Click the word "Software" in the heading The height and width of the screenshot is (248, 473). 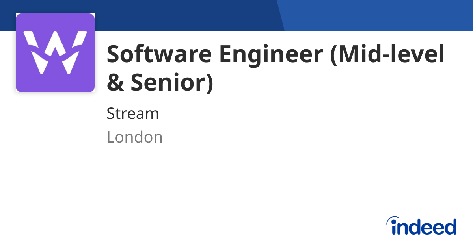(160, 54)
